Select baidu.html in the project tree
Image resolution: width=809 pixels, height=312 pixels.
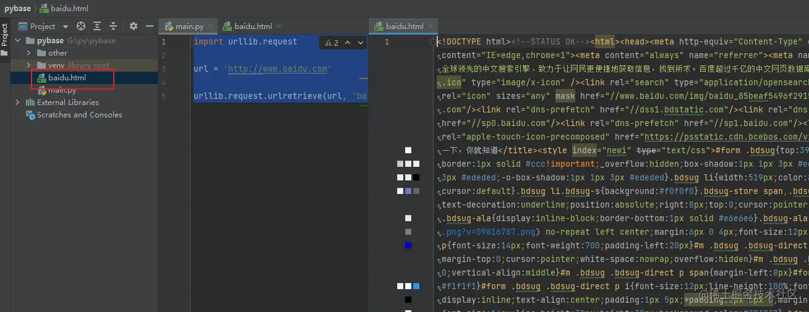pos(67,78)
